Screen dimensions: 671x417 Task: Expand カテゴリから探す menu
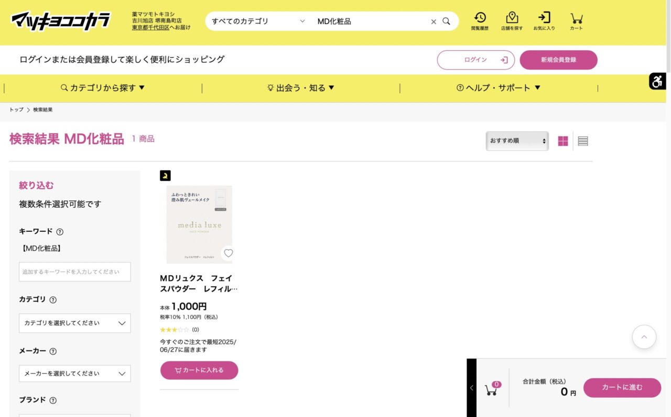coord(103,88)
